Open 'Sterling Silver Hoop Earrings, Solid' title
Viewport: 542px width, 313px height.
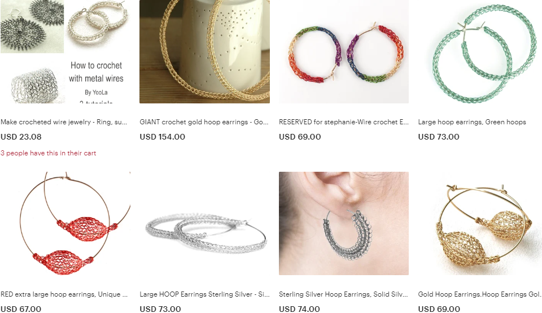[x=344, y=294]
